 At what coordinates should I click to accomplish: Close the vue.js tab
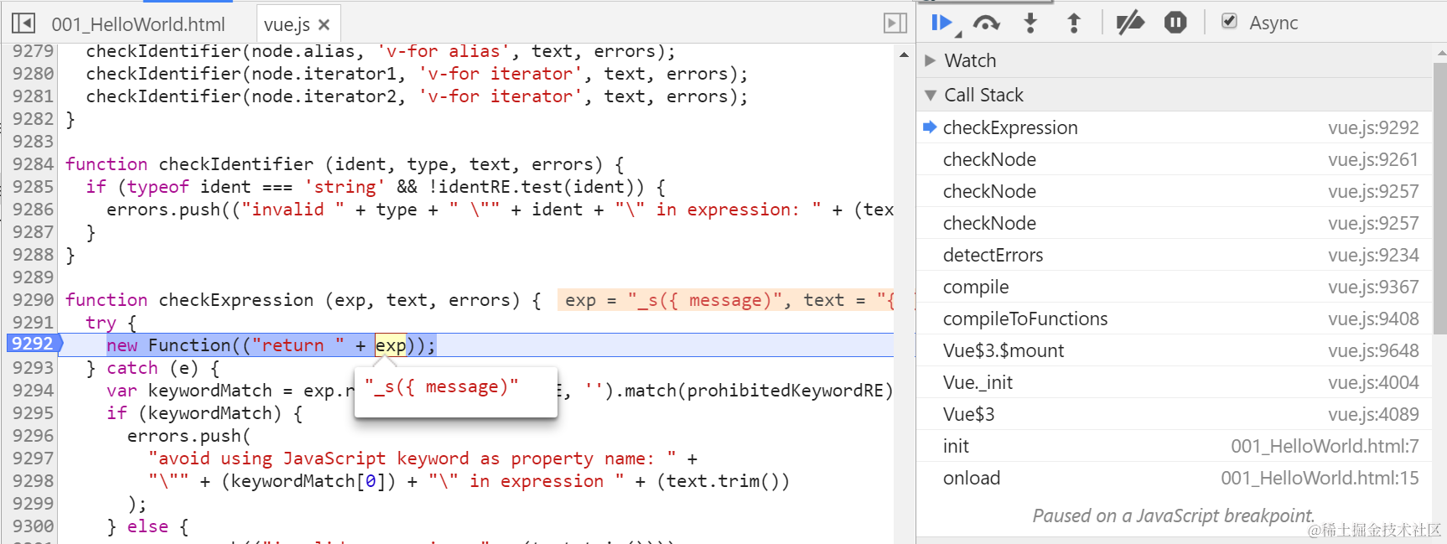[x=324, y=25]
